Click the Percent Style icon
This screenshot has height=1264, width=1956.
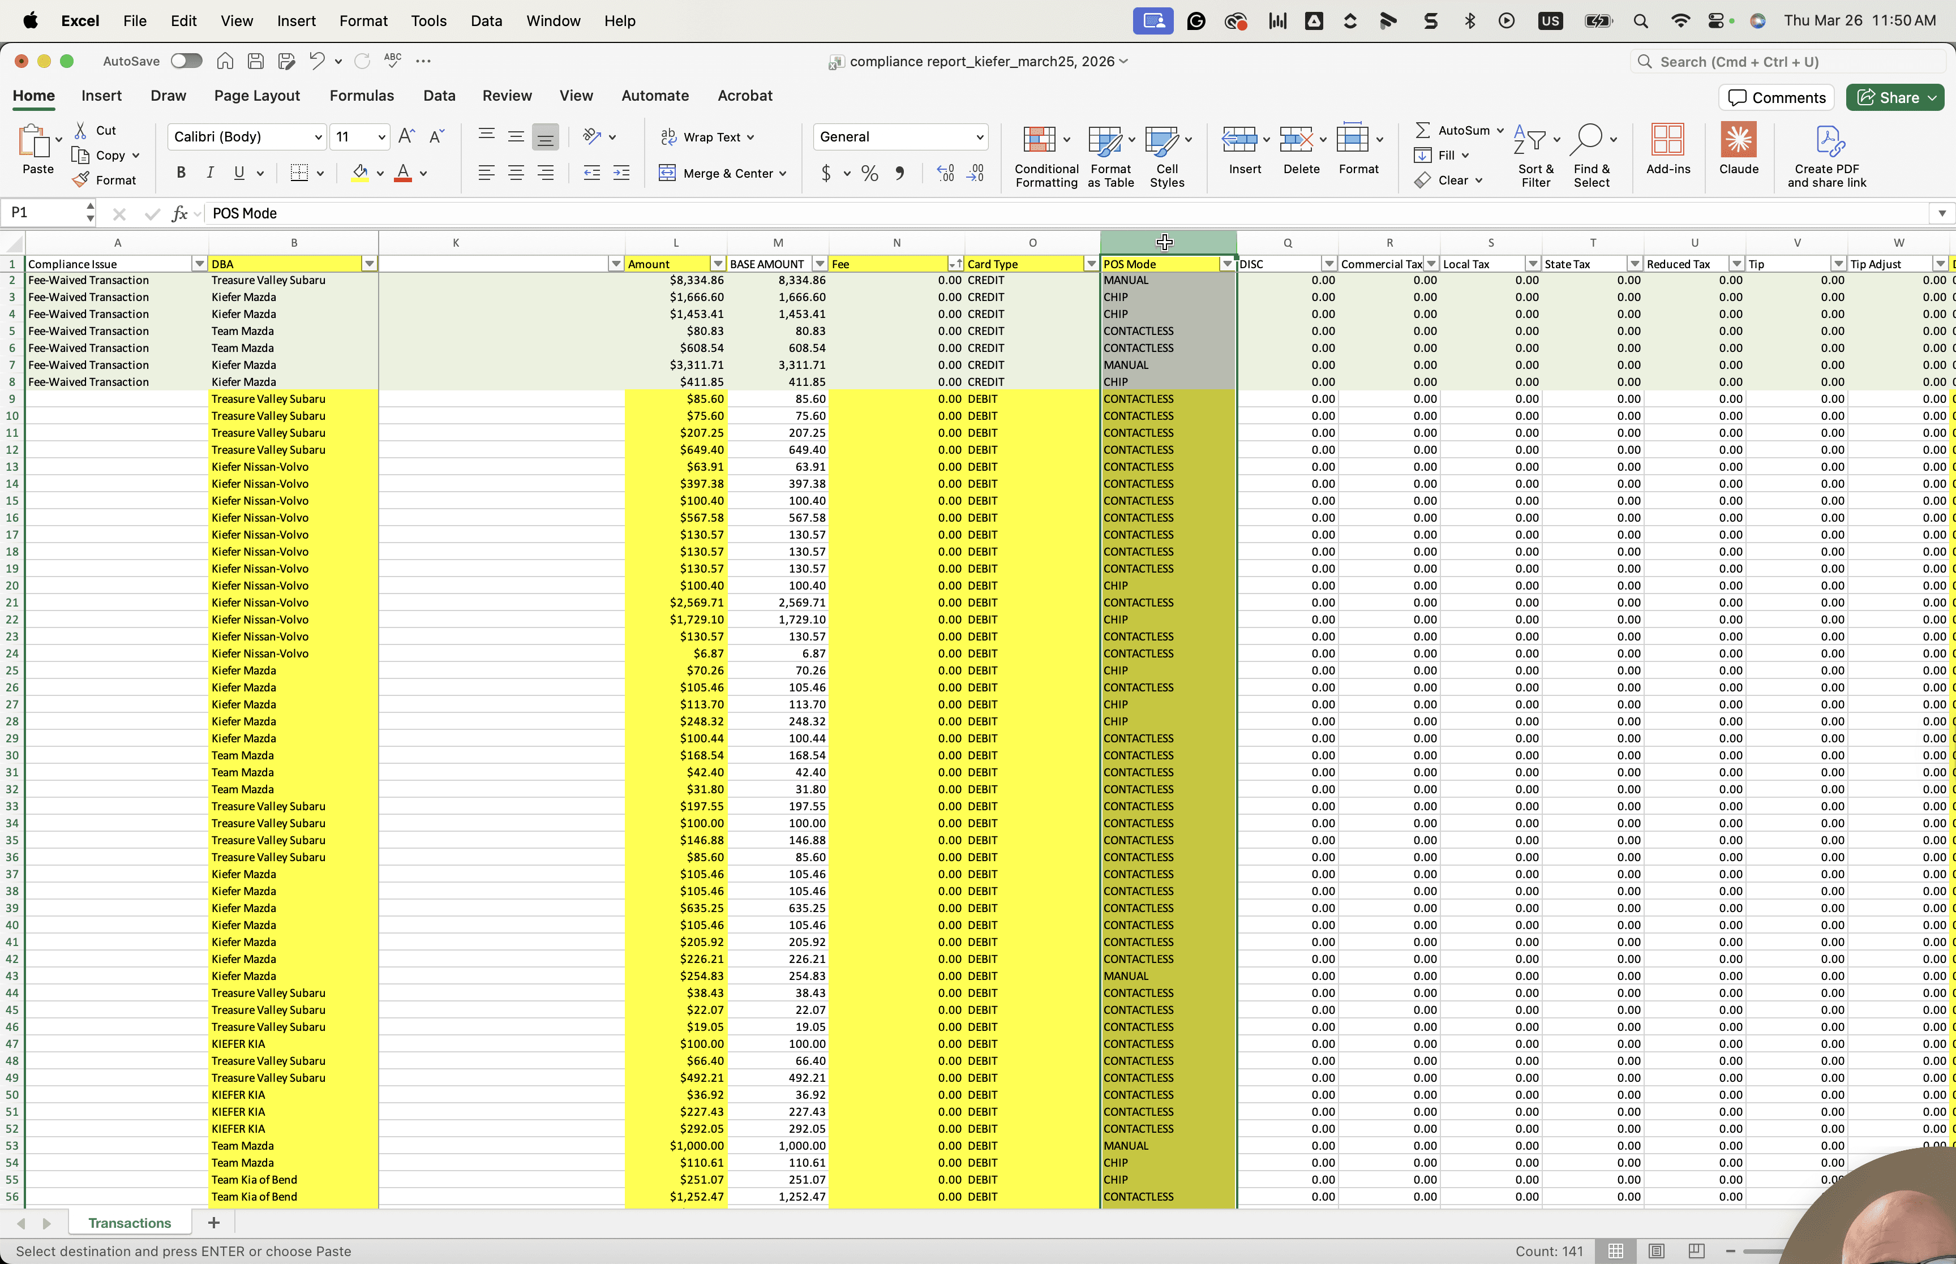pos(870,173)
